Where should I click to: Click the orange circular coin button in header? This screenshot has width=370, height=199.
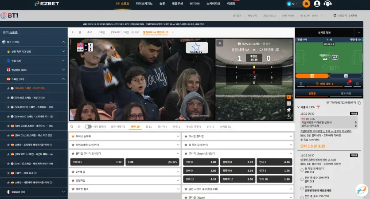[306, 4]
